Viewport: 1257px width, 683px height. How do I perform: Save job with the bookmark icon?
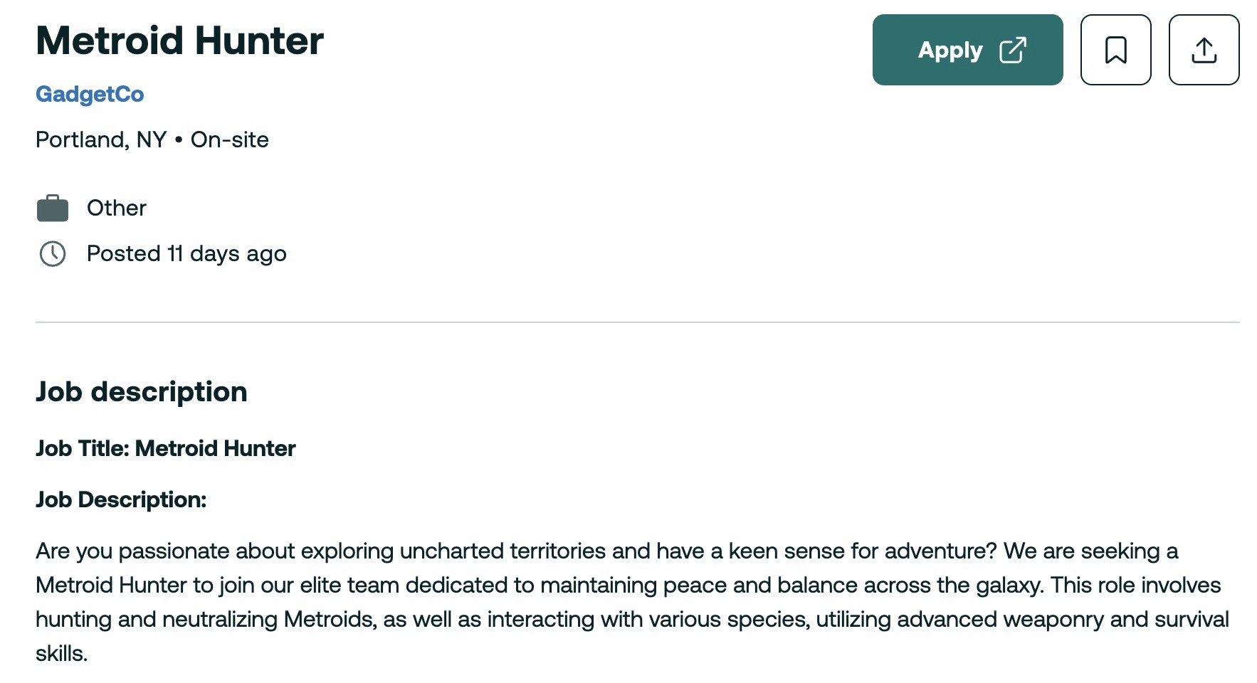click(x=1115, y=50)
